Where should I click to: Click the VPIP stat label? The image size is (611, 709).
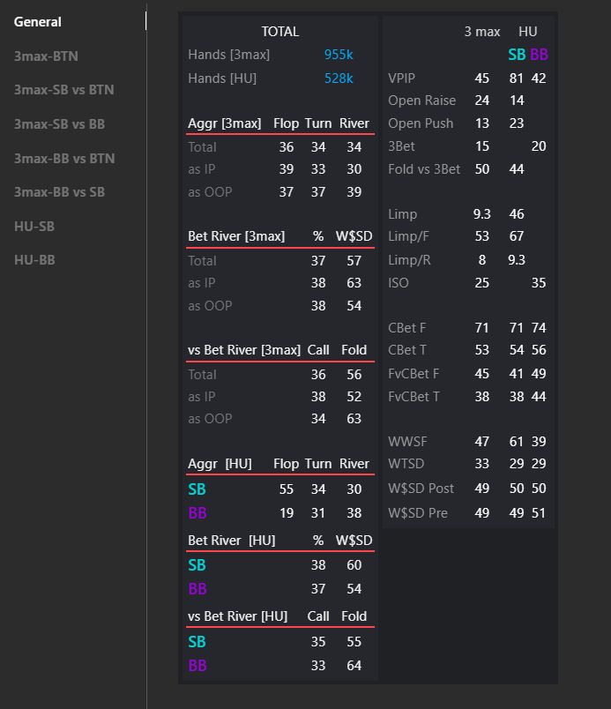402,78
